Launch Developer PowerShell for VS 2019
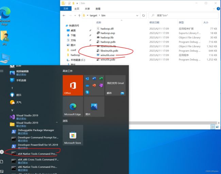Image resolution: width=221 pixels, height=174 pixels. tap(35, 146)
